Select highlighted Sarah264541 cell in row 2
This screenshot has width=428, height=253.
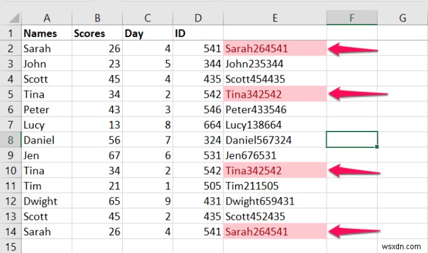pyautogui.click(x=274, y=48)
